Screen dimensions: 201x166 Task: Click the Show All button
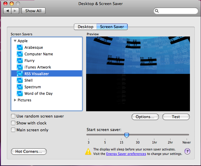pos(33,11)
